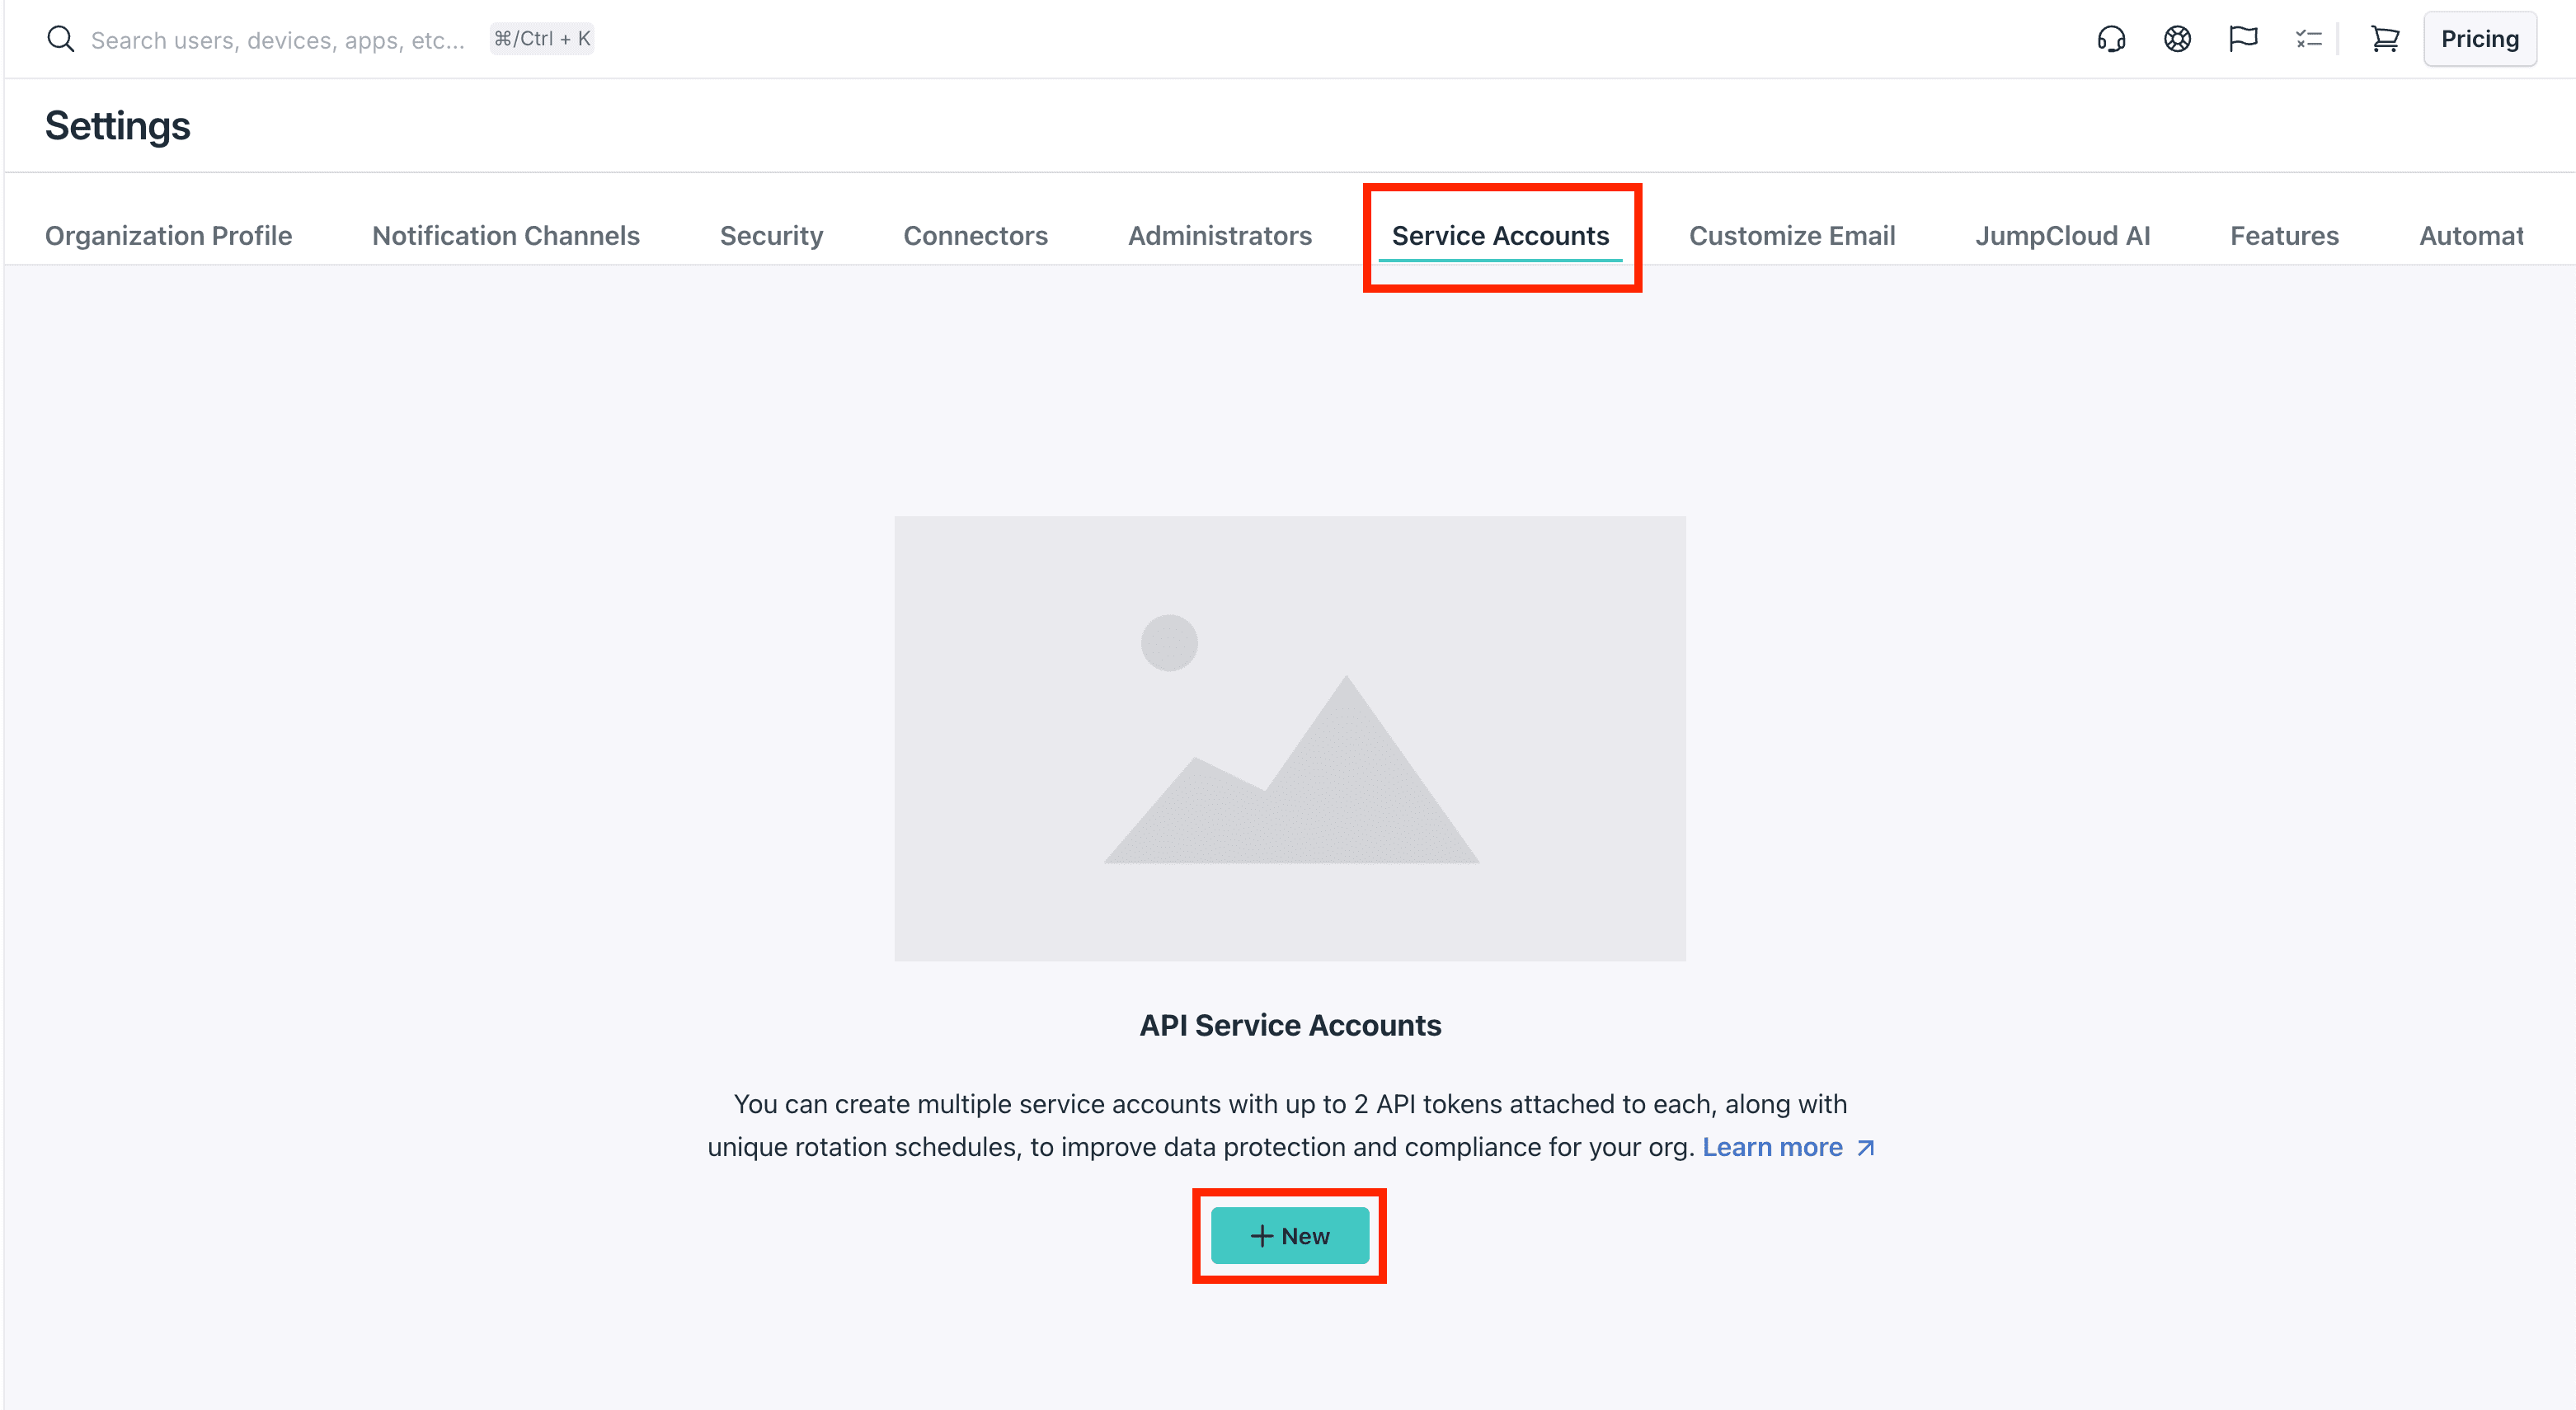Open the lifebuoy help icon
This screenshot has width=2576, height=1410.
tap(2177, 39)
